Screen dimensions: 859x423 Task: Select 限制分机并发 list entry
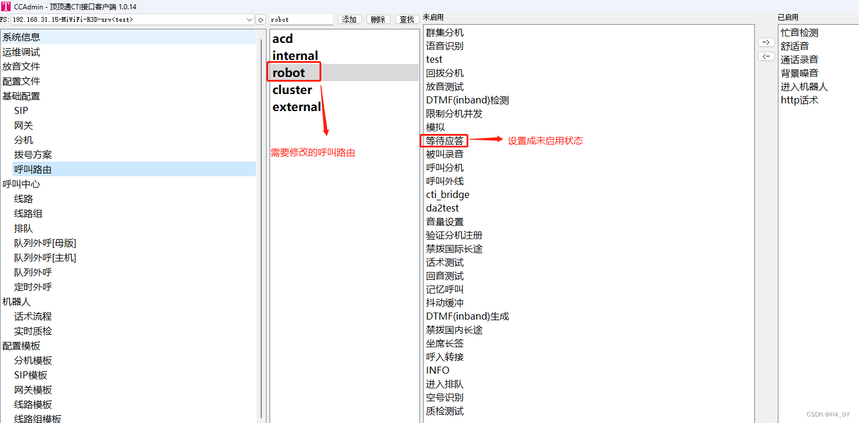(454, 113)
